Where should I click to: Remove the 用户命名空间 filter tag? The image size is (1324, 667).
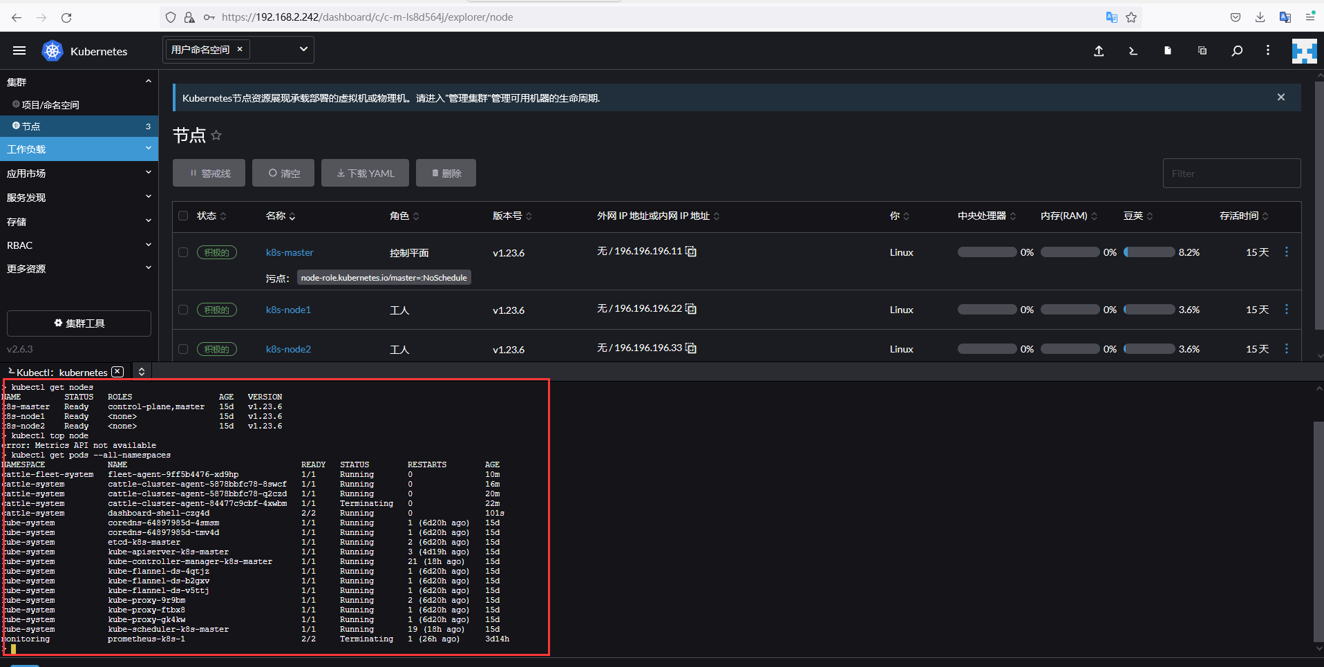240,49
